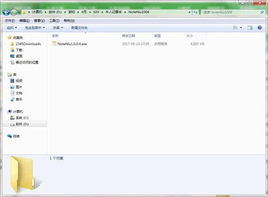
Task: Expand the arrow after 软件 (D:) in path
Action: (65, 12)
